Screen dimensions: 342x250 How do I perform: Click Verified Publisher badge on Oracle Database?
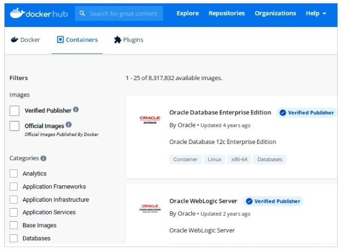pos(307,113)
